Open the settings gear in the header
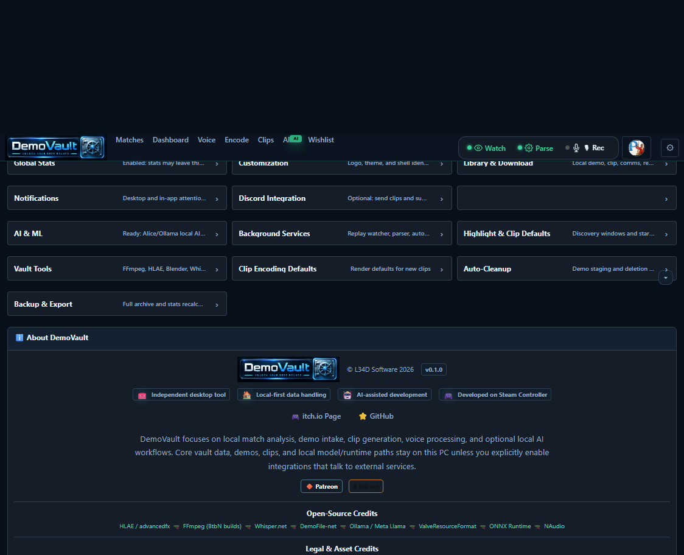The width and height of the screenshot is (684, 555). (x=670, y=148)
